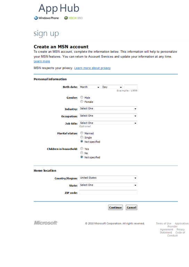Click the Xbox 360 logo icon
The height and width of the screenshot is (267, 189).
coord(66,18)
